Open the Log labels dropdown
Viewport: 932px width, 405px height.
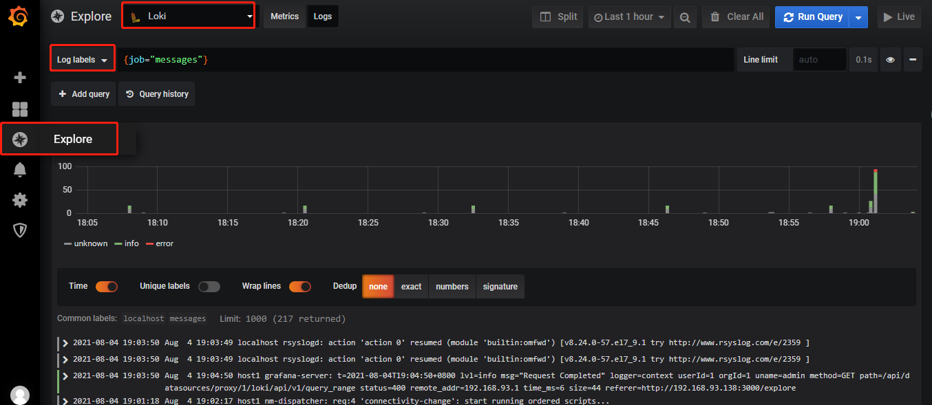(83, 60)
